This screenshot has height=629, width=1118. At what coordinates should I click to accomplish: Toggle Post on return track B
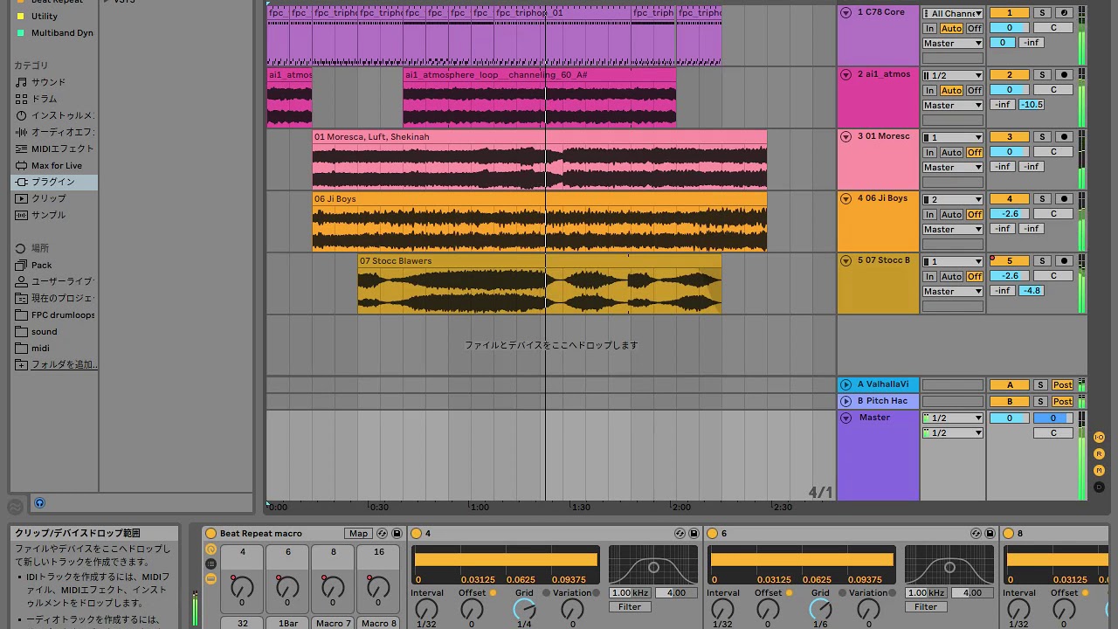pos(1062,402)
